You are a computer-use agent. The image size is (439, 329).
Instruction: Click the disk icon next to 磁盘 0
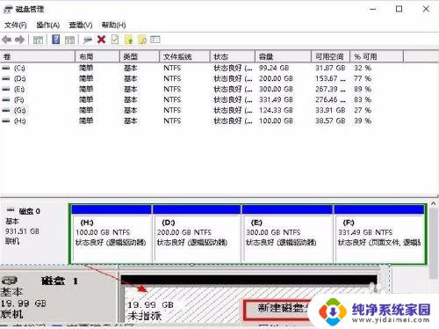coord(11,210)
